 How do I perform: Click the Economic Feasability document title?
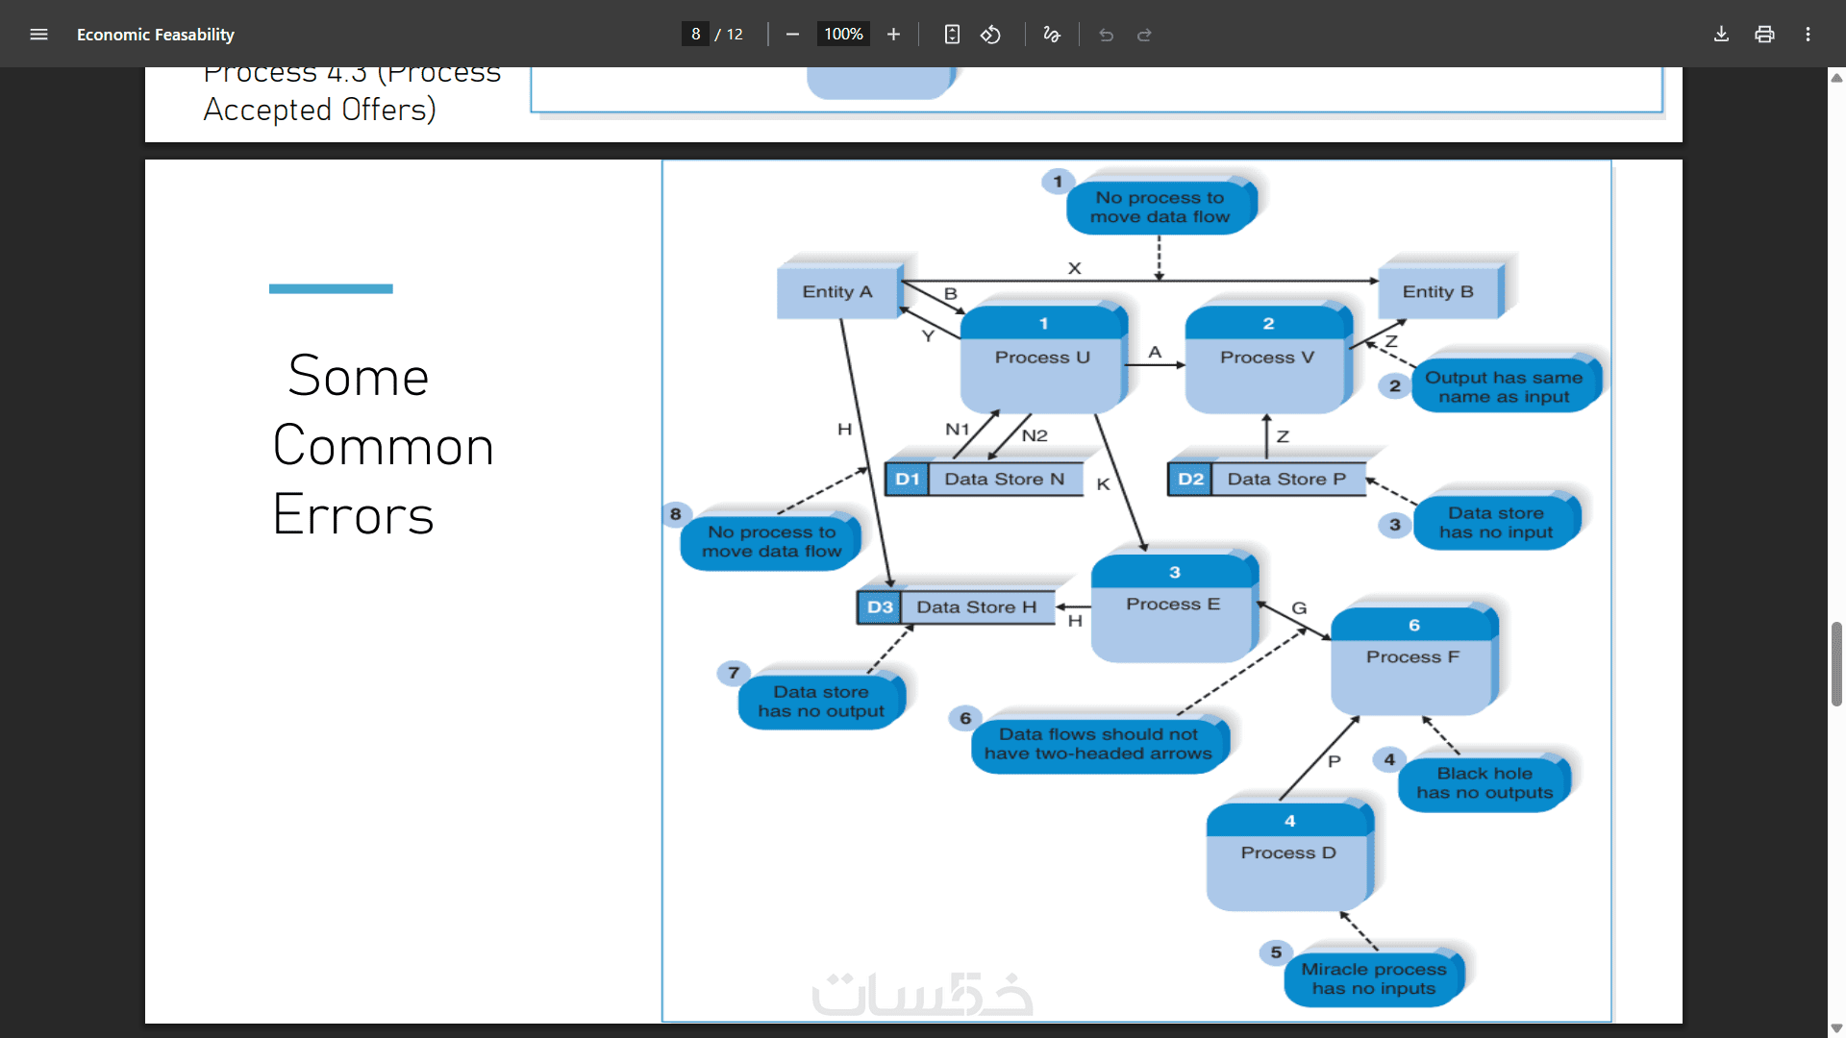point(156,35)
